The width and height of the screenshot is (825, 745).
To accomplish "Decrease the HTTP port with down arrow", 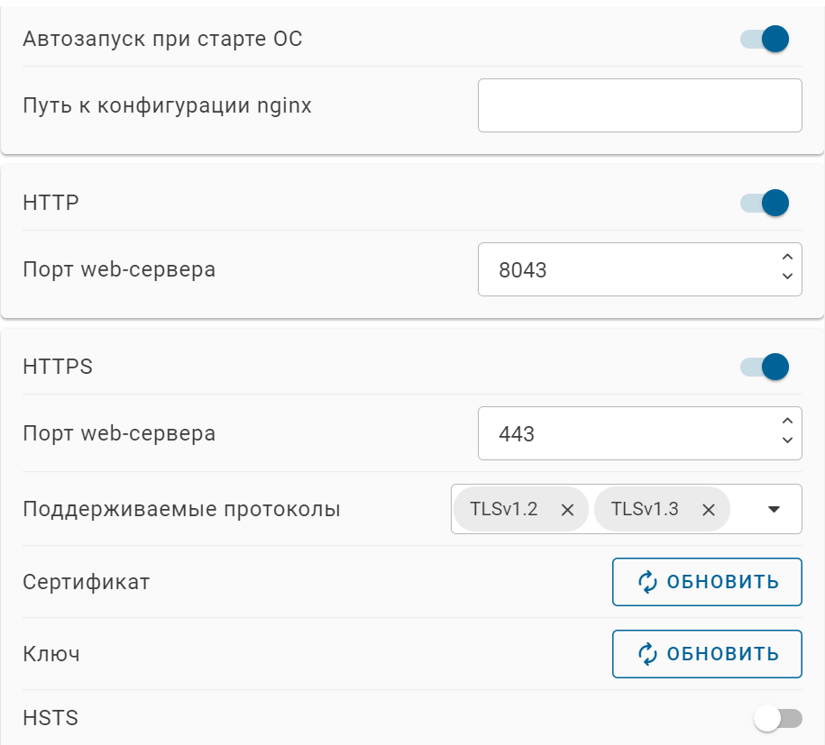I will click(787, 278).
